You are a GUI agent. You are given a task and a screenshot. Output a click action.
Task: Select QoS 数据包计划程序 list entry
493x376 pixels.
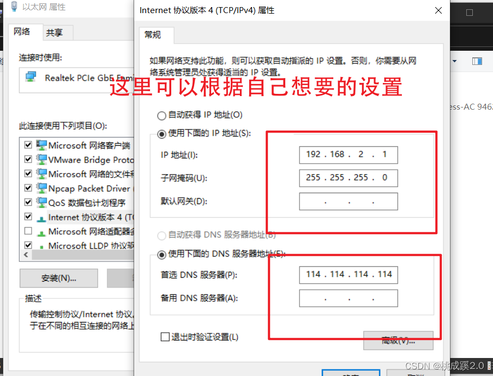pyautogui.click(x=87, y=202)
